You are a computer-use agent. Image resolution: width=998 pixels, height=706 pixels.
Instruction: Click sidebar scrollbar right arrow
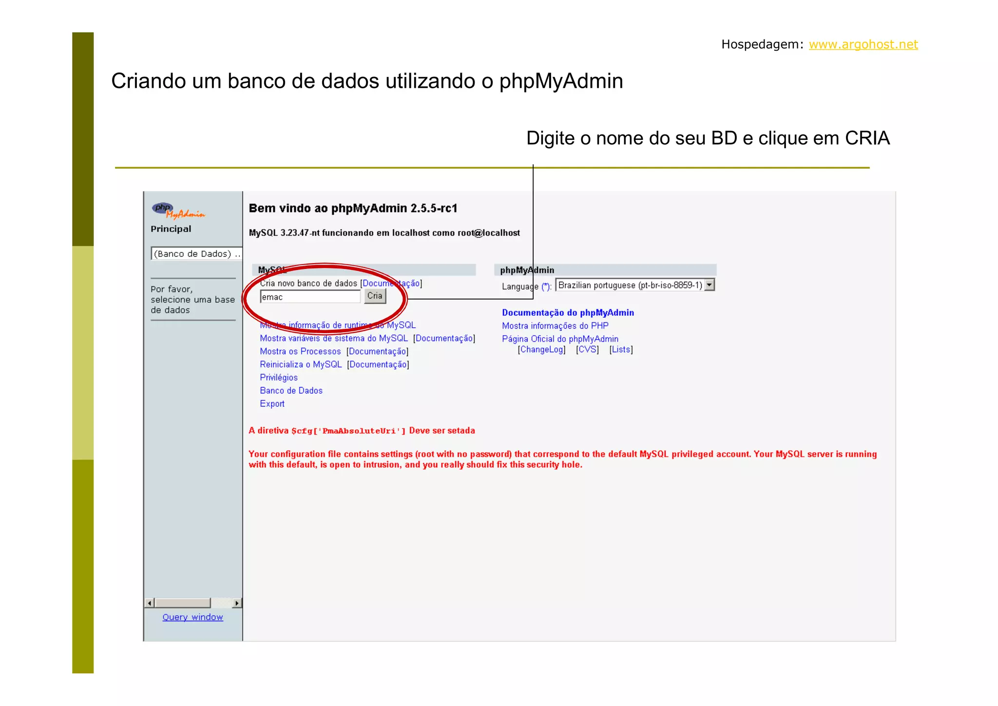pos(237,603)
